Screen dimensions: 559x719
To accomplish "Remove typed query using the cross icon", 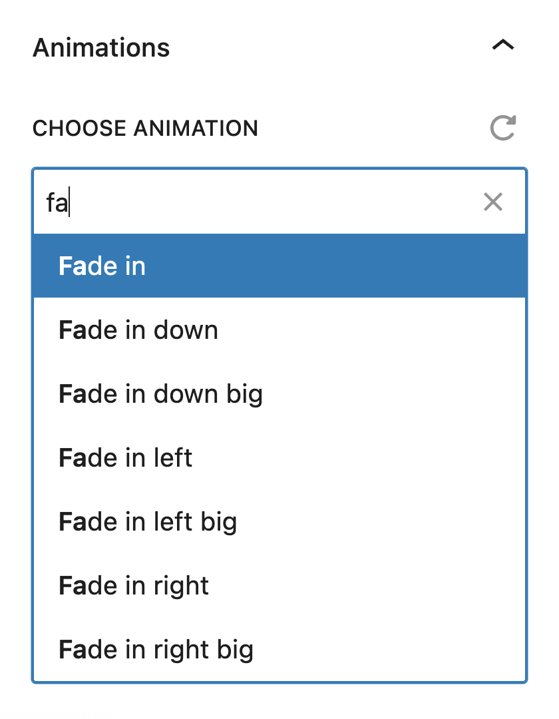I will tap(493, 202).
